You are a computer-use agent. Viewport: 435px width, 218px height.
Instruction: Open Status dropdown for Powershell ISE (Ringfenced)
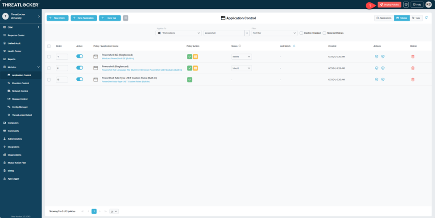[x=242, y=57]
